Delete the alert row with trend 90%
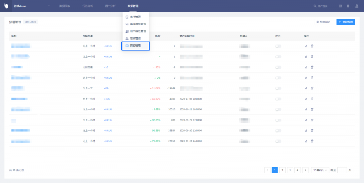This screenshot has height=183, width=364. point(312,67)
